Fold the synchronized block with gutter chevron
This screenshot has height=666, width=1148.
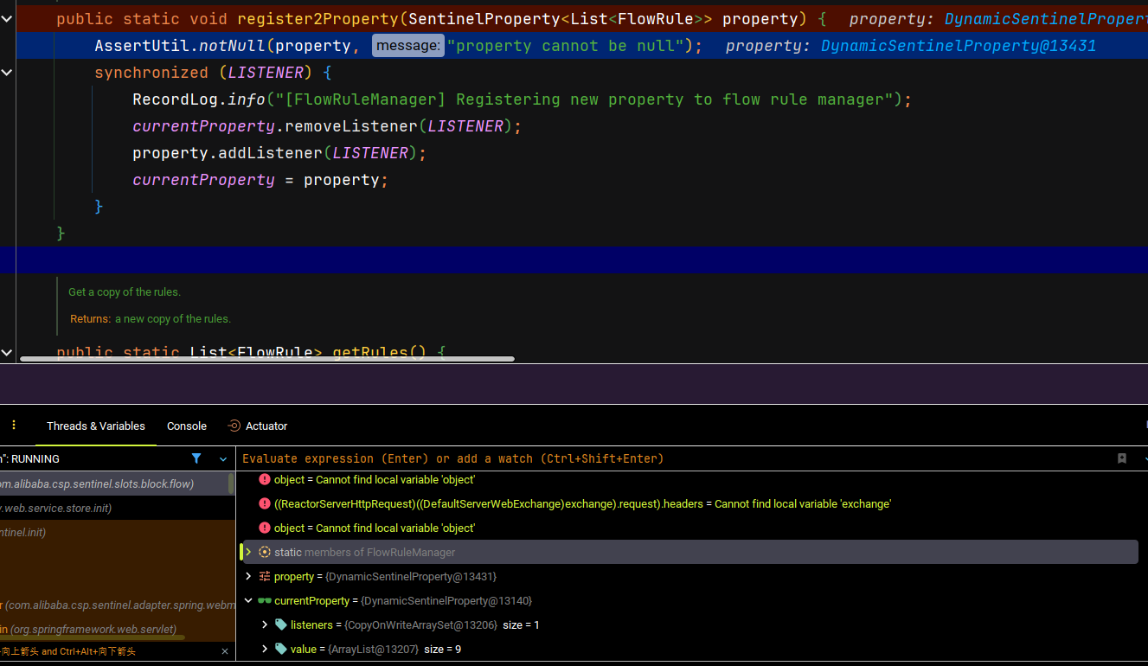(7, 73)
